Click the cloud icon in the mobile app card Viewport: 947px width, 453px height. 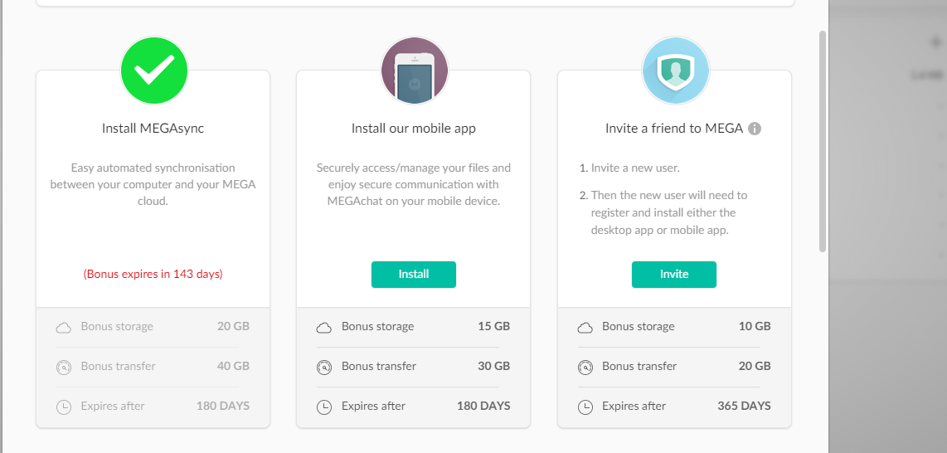coord(324,327)
